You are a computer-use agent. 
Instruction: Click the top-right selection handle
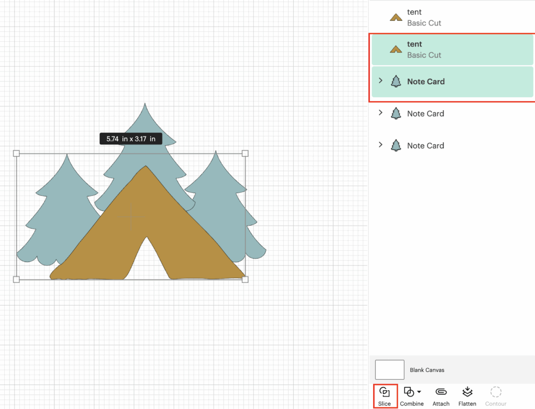click(245, 154)
